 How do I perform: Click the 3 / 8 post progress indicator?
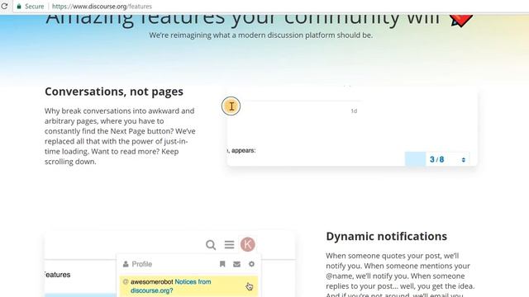[x=437, y=159]
